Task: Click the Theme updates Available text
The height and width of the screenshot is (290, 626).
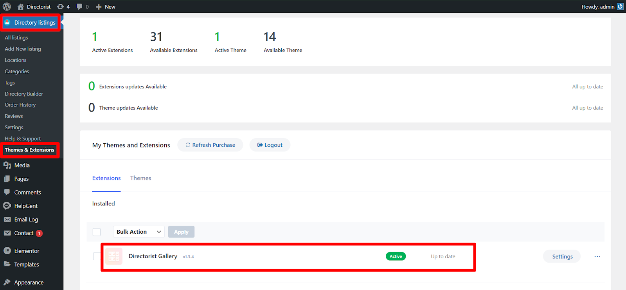Action: point(129,108)
